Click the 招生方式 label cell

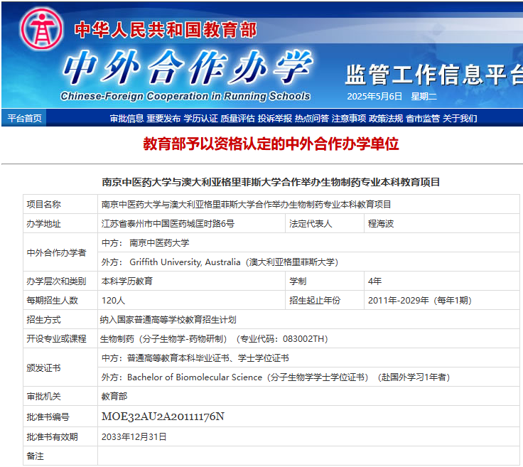point(60,320)
